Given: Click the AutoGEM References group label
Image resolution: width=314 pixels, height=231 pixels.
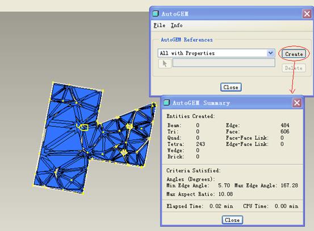Looking at the screenshot, I should (187, 40).
